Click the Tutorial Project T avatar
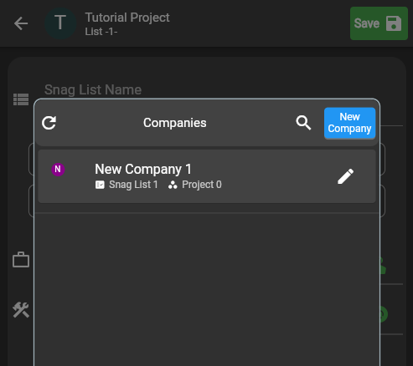Viewport: 413px width, 366px height. click(60, 23)
